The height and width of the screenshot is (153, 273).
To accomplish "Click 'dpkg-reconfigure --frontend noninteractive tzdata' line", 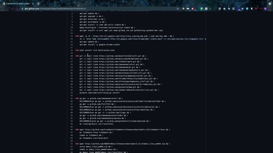I will click(x=107, y=28).
